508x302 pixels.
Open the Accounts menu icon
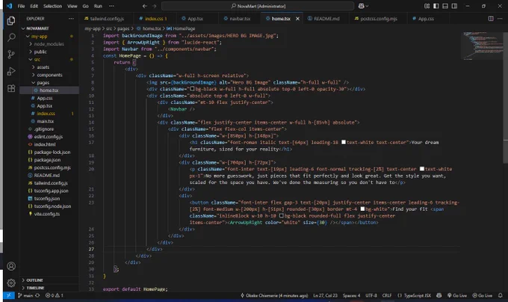tap(11, 266)
